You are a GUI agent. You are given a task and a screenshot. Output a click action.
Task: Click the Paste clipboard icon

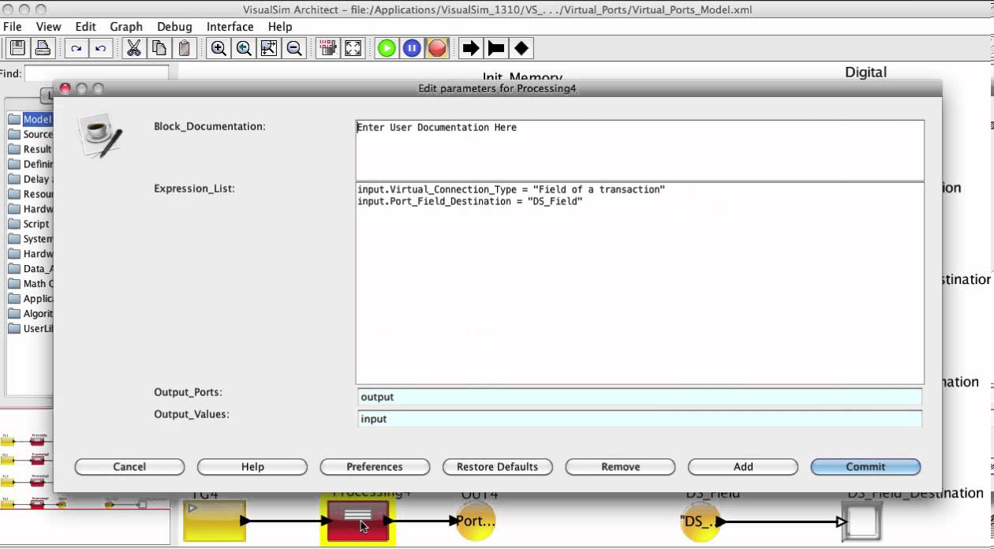(x=185, y=48)
